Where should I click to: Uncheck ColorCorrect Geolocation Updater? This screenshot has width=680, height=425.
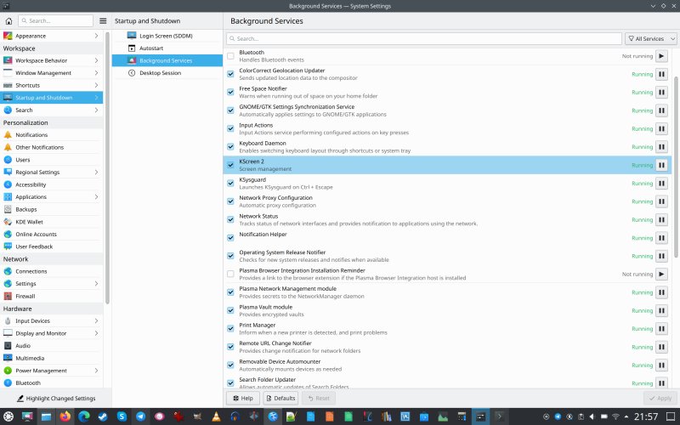[x=230, y=74]
